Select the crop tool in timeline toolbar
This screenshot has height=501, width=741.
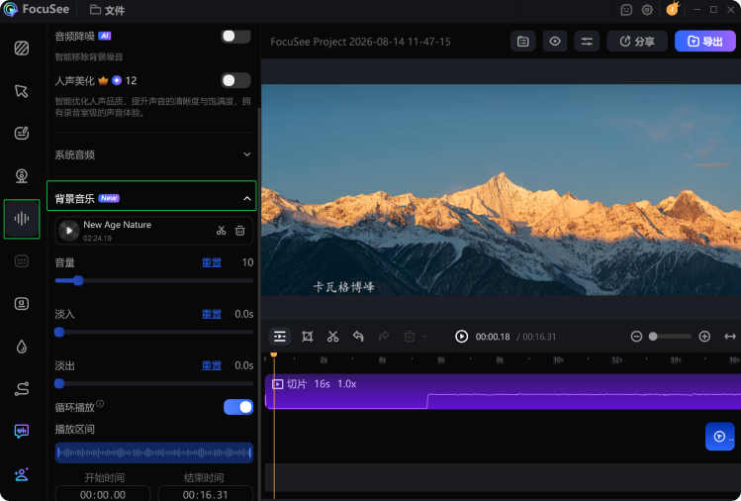tap(307, 337)
